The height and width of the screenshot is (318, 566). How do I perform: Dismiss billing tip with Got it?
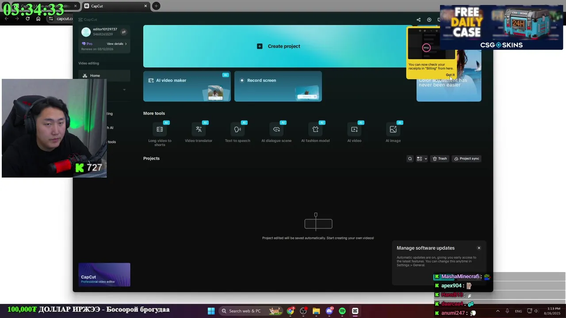click(x=450, y=75)
